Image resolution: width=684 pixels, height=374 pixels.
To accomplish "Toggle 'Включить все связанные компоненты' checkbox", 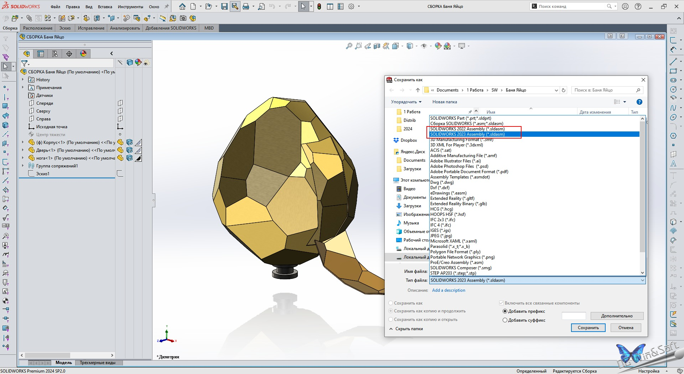I will [x=502, y=303].
